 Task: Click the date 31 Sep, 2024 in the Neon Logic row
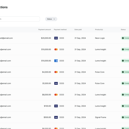pyautogui.click(x=80, y=38)
